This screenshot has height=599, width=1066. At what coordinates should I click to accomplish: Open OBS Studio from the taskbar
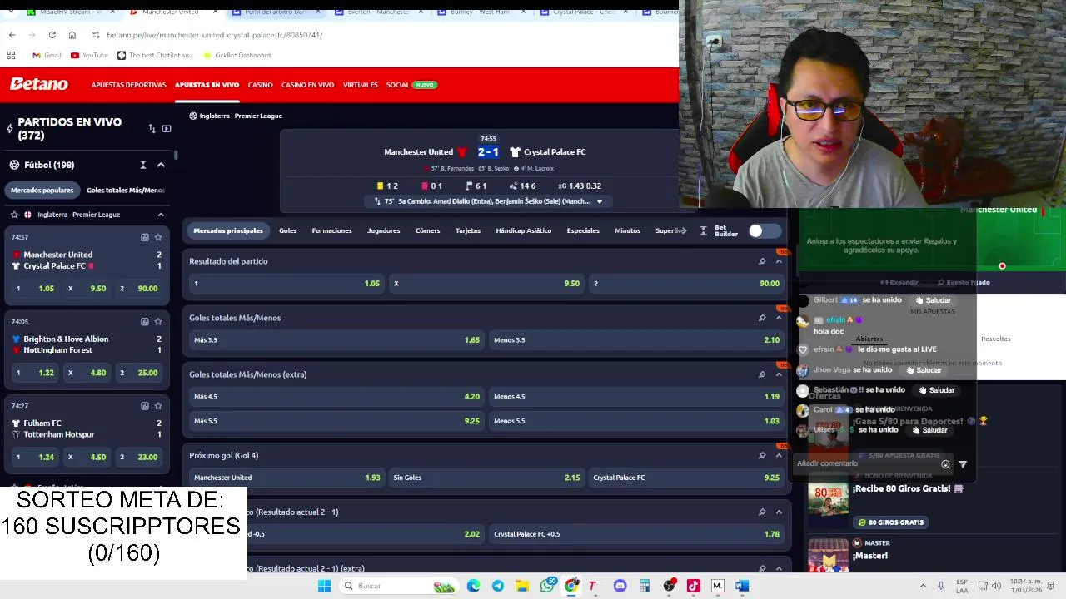[669, 586]
